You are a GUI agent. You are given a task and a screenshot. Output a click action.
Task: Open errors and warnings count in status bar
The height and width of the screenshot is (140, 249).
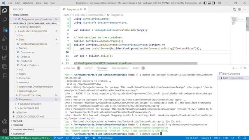tap(77, 138)
